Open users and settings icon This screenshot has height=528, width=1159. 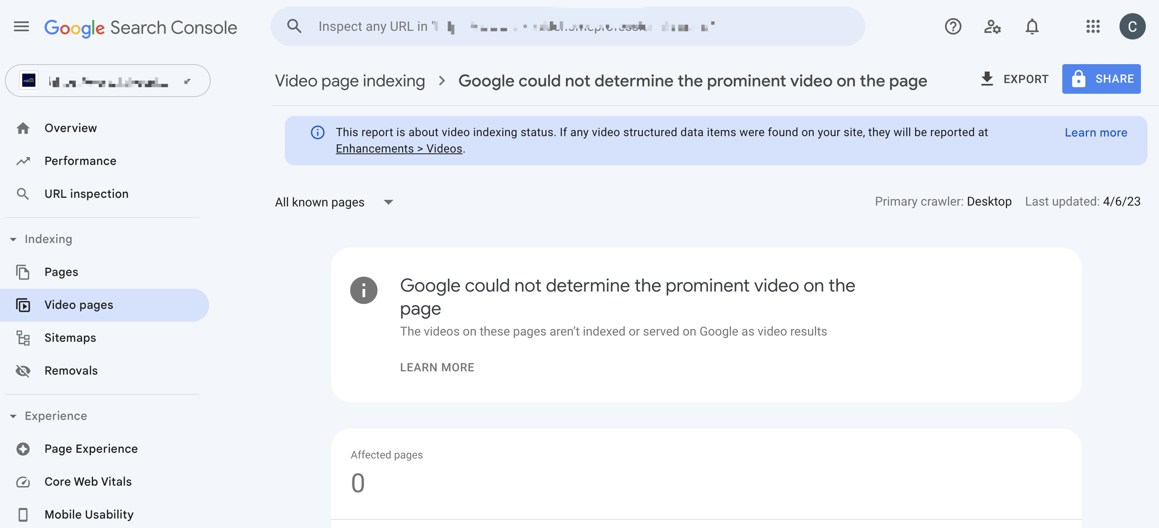click(992, 26)
